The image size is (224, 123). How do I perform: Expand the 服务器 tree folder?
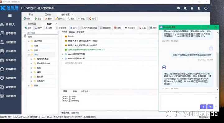click(31, 77)
